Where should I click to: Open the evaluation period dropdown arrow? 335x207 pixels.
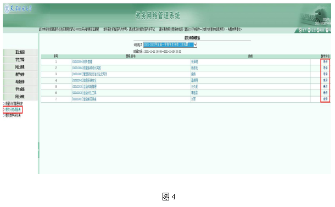point(196,45)
